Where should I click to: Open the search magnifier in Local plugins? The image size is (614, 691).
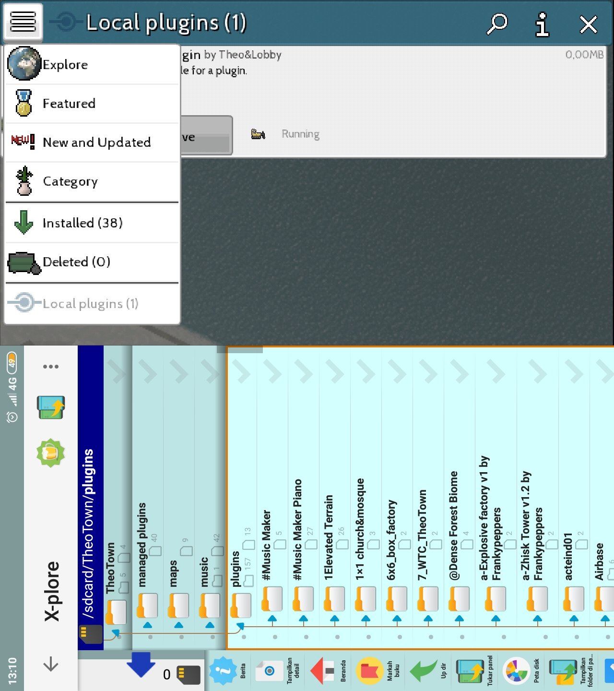point(497,23)
